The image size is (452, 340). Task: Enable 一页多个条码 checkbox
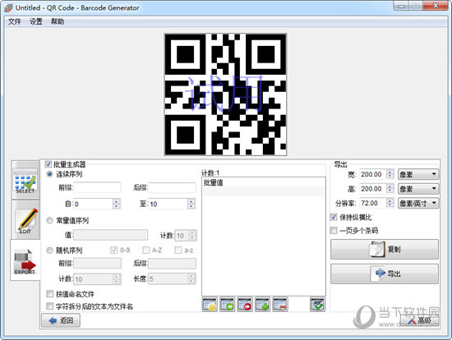[x=334, y=230]
